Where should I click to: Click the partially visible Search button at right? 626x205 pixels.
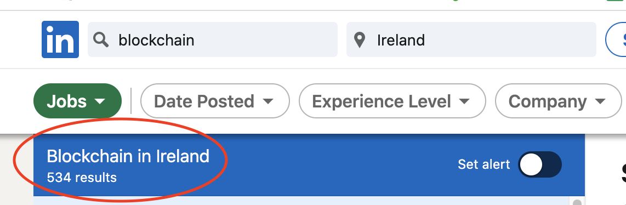617,39
